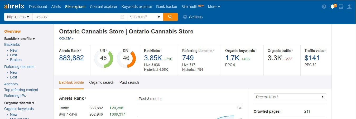This screenshot has height=119, width=356.
Task: Open Content explorer
Action: [x=104, y=7]
